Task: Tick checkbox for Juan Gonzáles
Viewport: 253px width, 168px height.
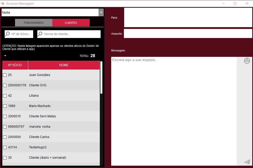Action: click(x=5, y=75)
